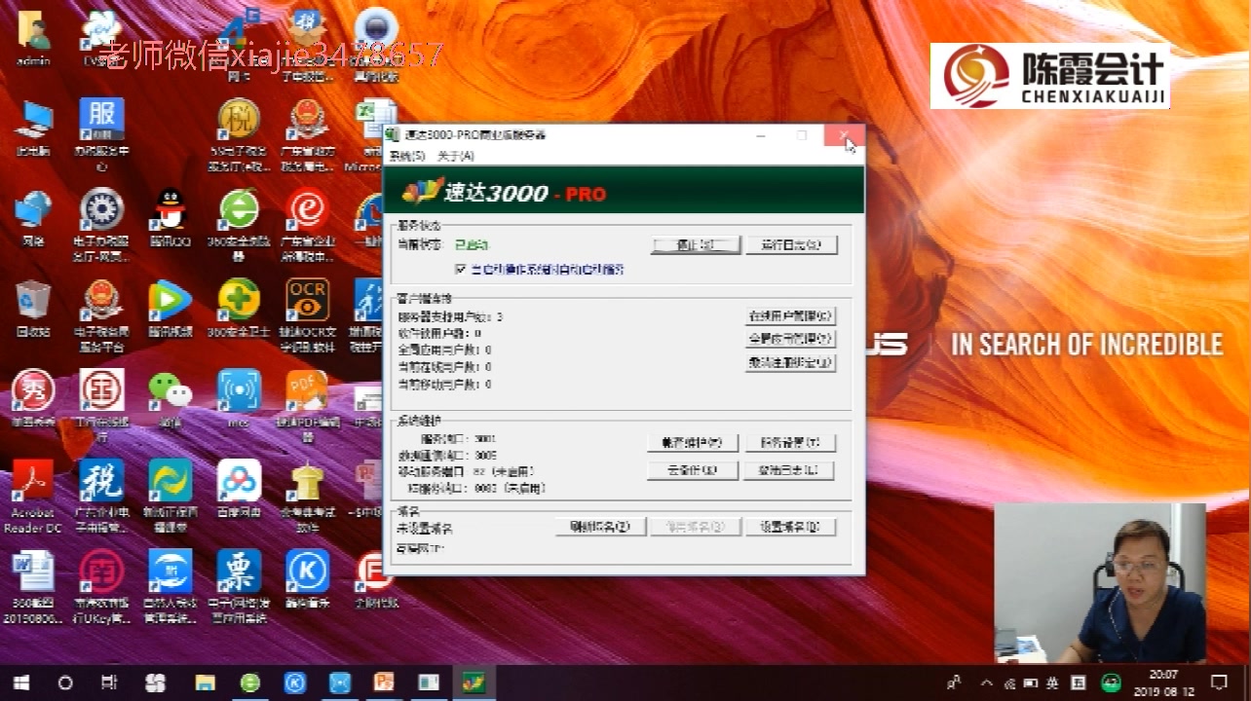Open the 美图秀秀 desktop icon
Screen dimensions: 1251x701
(x=33, y=397)
